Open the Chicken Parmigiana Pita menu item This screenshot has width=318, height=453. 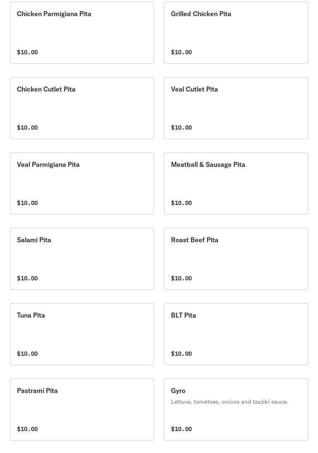82,33
